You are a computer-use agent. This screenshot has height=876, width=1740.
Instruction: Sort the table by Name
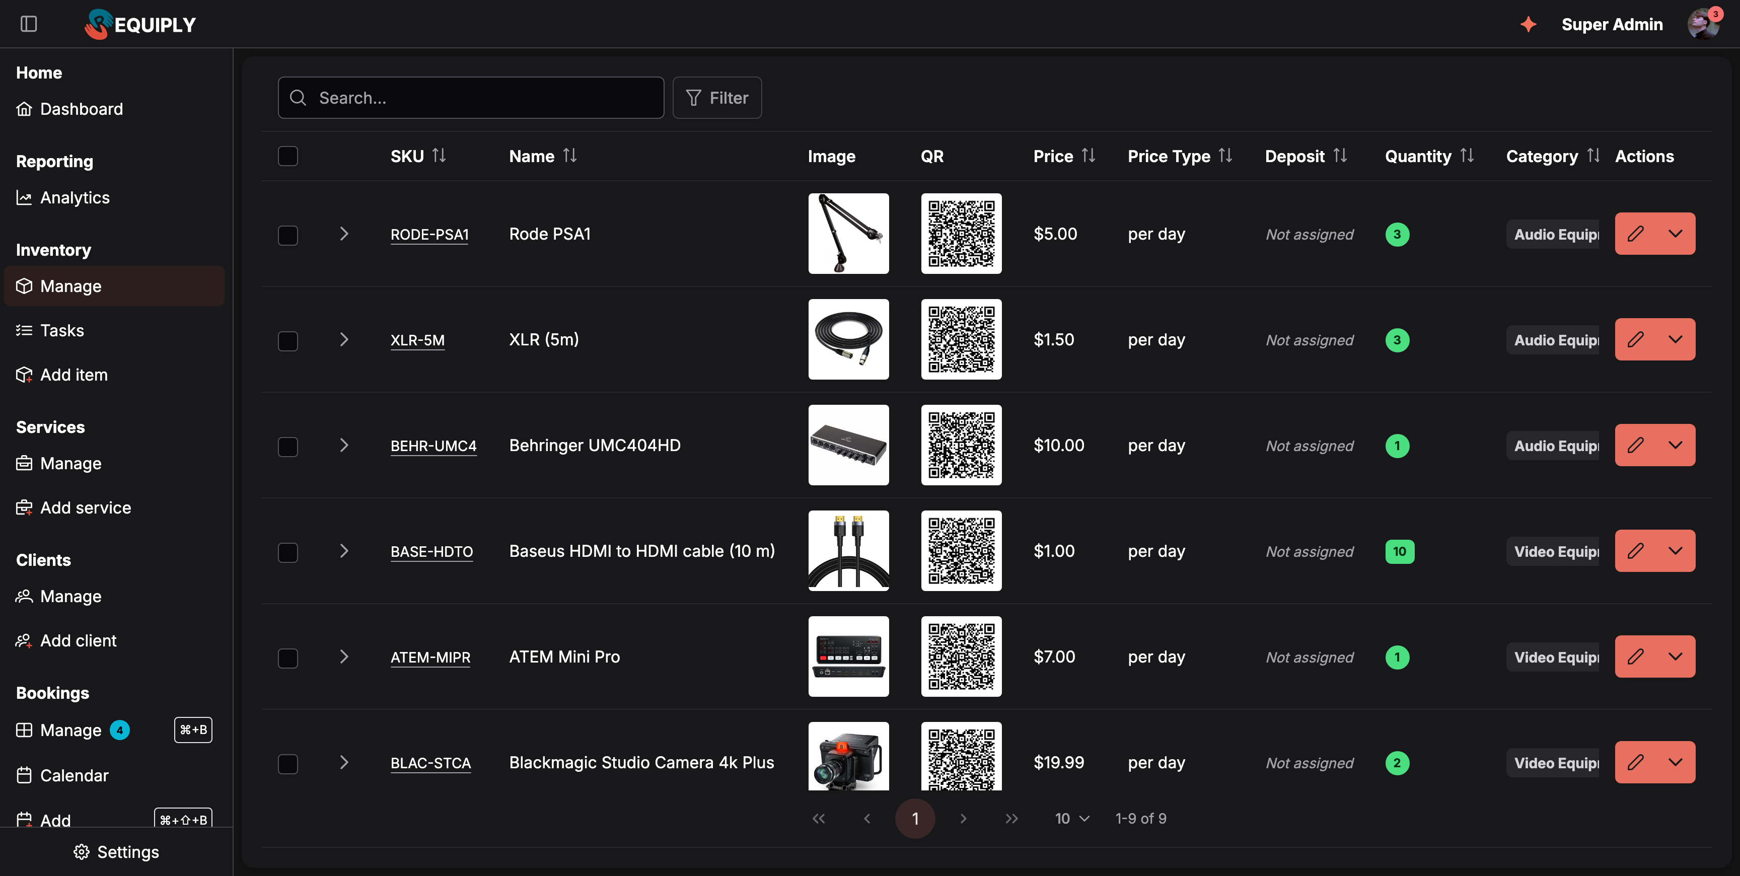570,156
